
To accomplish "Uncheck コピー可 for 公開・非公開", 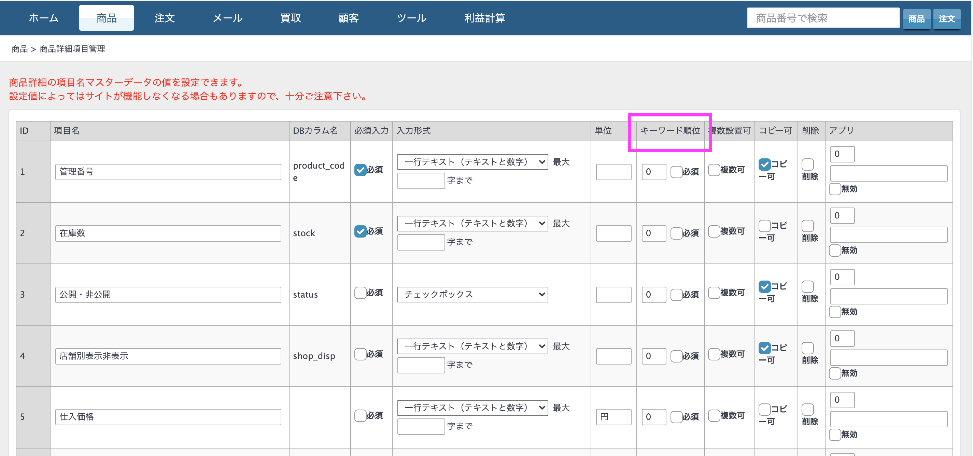I will point(764,286).
